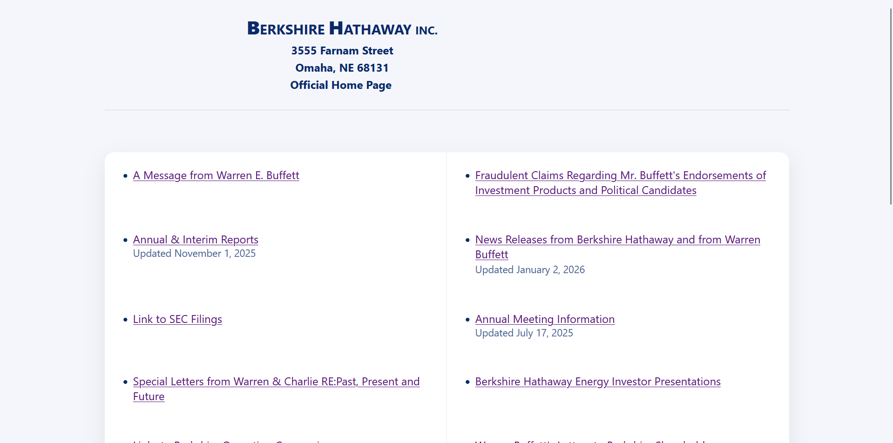Open Berkshire Hathaway Energy Investor Presentations
Viewport: 893px width, 443px height.
pyautogui.click(x=598, y=382)
